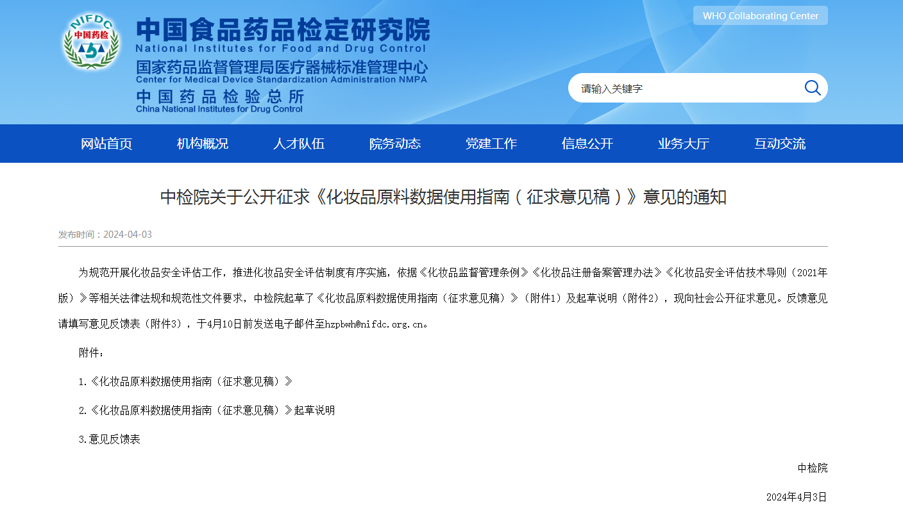This screenshot has height=521, width=903.
Task: Open the 业务大厅 menu item
Action: click(684, 144)
